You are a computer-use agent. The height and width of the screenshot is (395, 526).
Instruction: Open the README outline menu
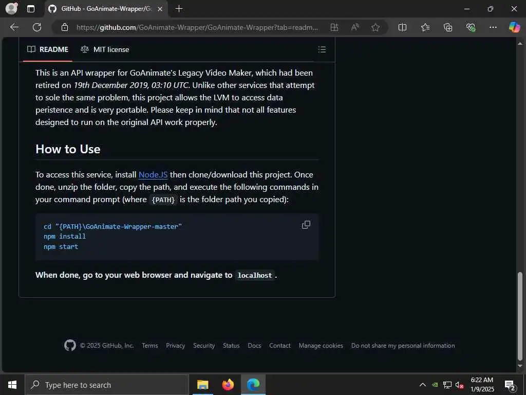322,49
